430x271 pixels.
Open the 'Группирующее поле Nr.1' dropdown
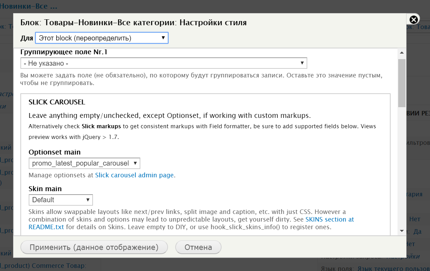coord(164,63)
